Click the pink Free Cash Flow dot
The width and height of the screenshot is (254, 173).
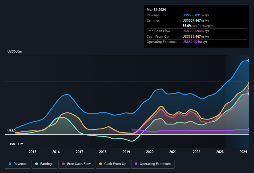point(63,164)
